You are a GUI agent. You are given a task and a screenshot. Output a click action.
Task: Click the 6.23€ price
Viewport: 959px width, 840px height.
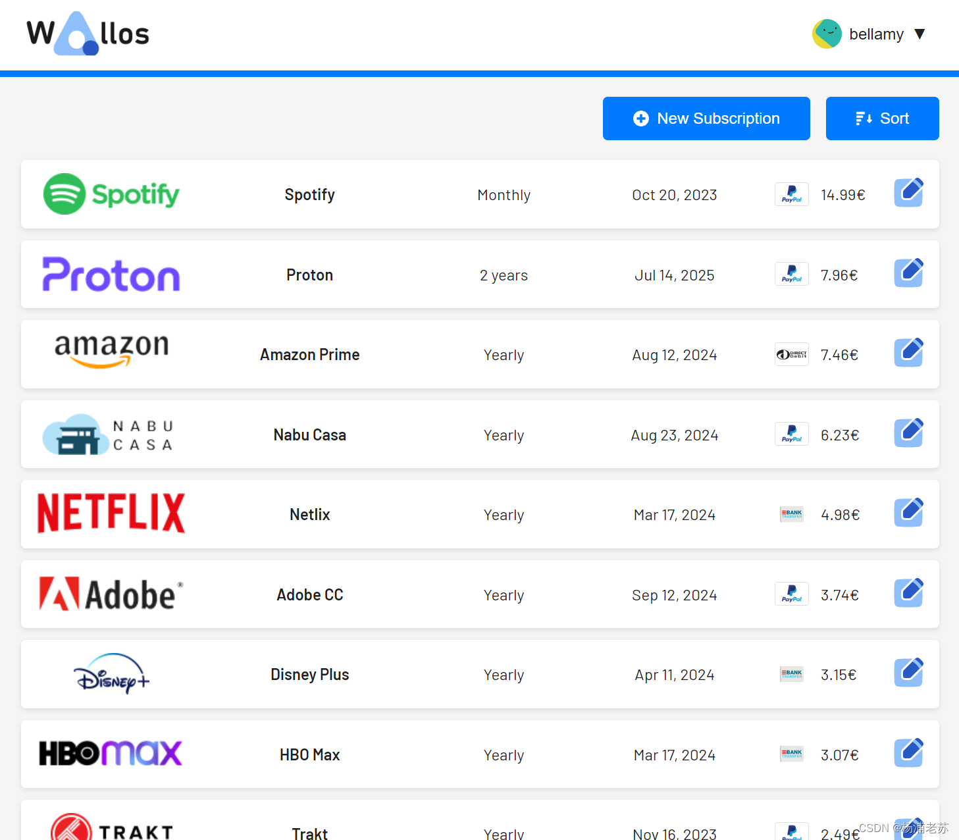pos(840,435)
